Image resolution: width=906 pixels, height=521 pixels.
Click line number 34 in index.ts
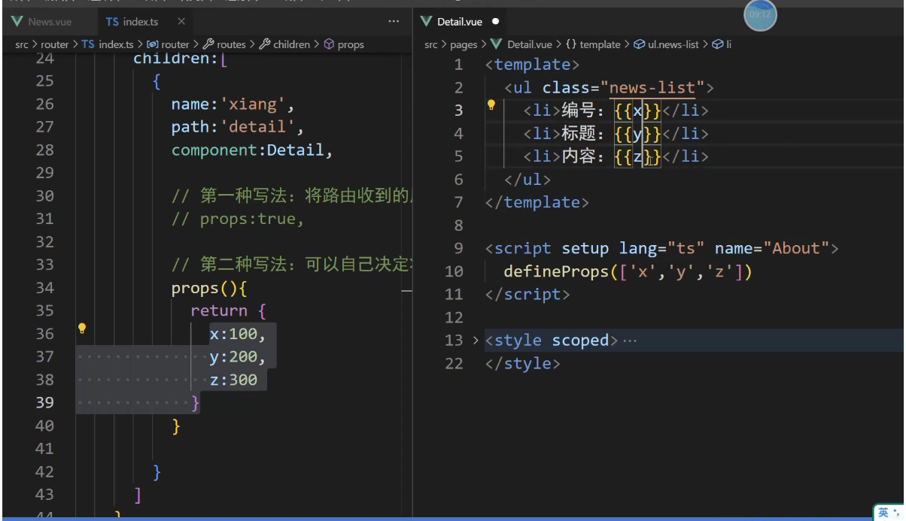pos(44,287)
